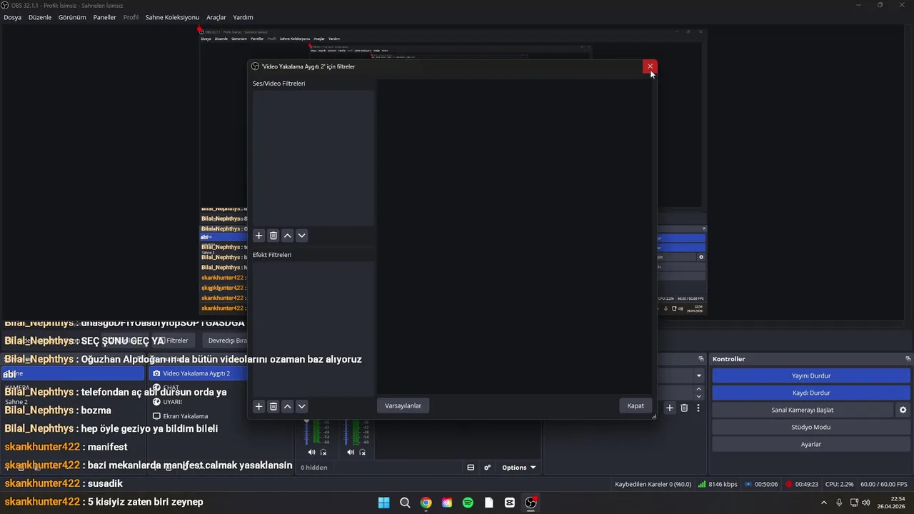Select the Ekran Yakalama source
Screen dimensions: 914x514
point(185,416)
